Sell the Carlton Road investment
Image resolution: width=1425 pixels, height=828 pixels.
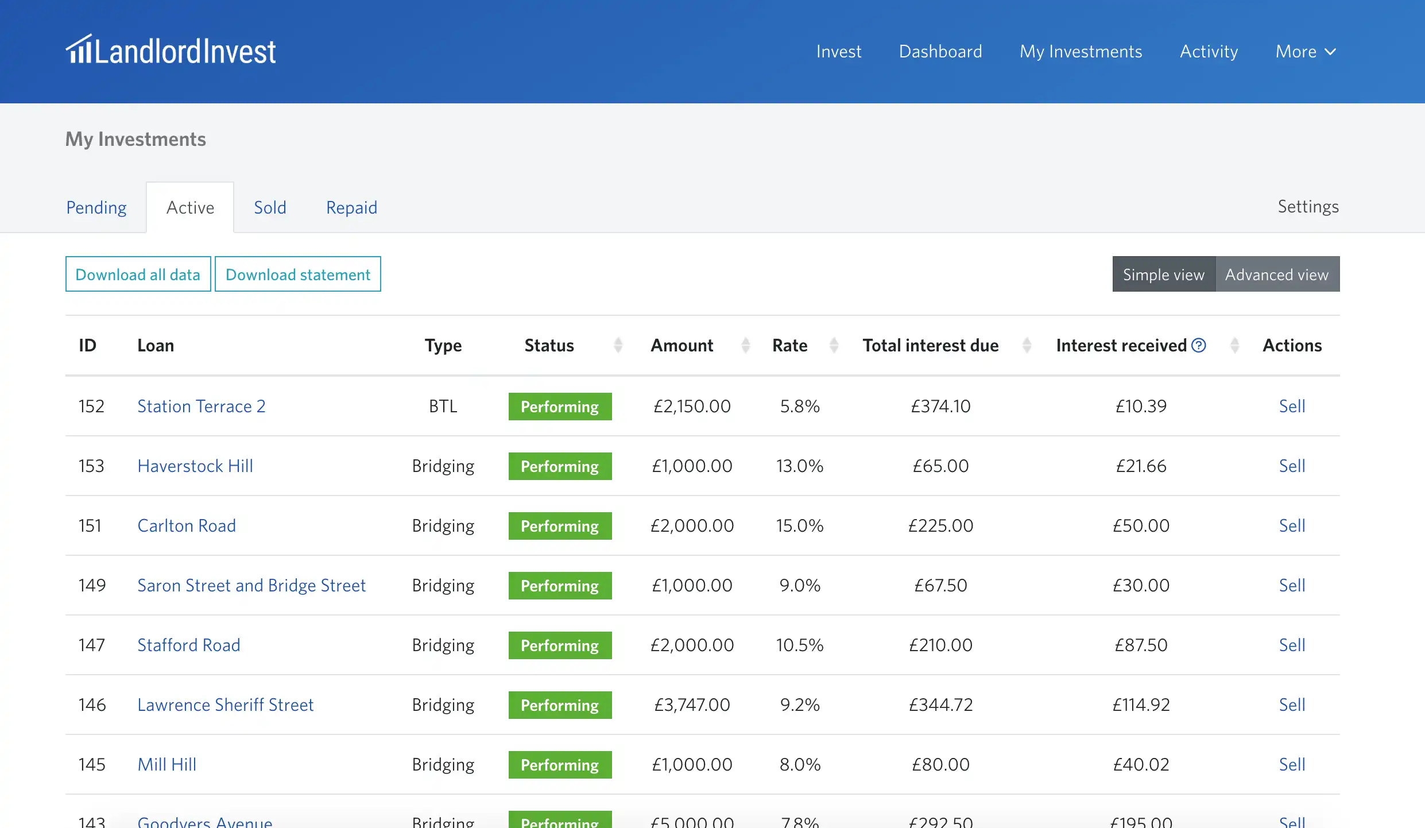tap(1292, 525)
